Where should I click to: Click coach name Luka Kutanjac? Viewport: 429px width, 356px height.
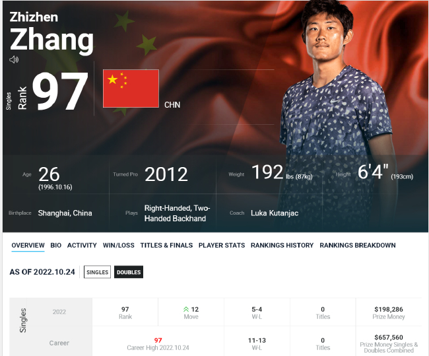(275, 213)
